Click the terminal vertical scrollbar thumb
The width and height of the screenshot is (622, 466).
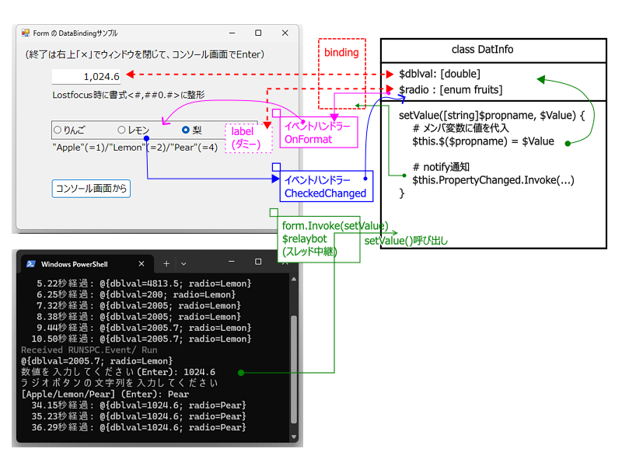pos(294,370)
